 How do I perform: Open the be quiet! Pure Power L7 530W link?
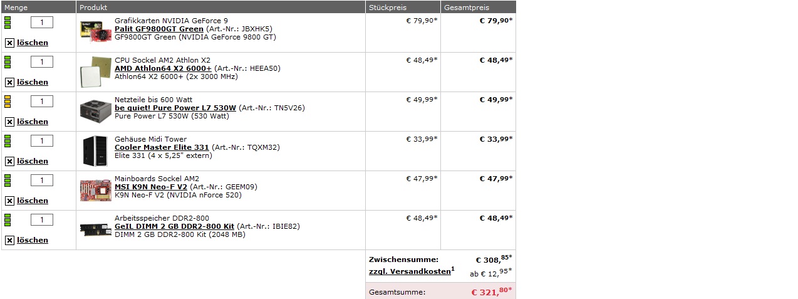[x=175, y=108]
